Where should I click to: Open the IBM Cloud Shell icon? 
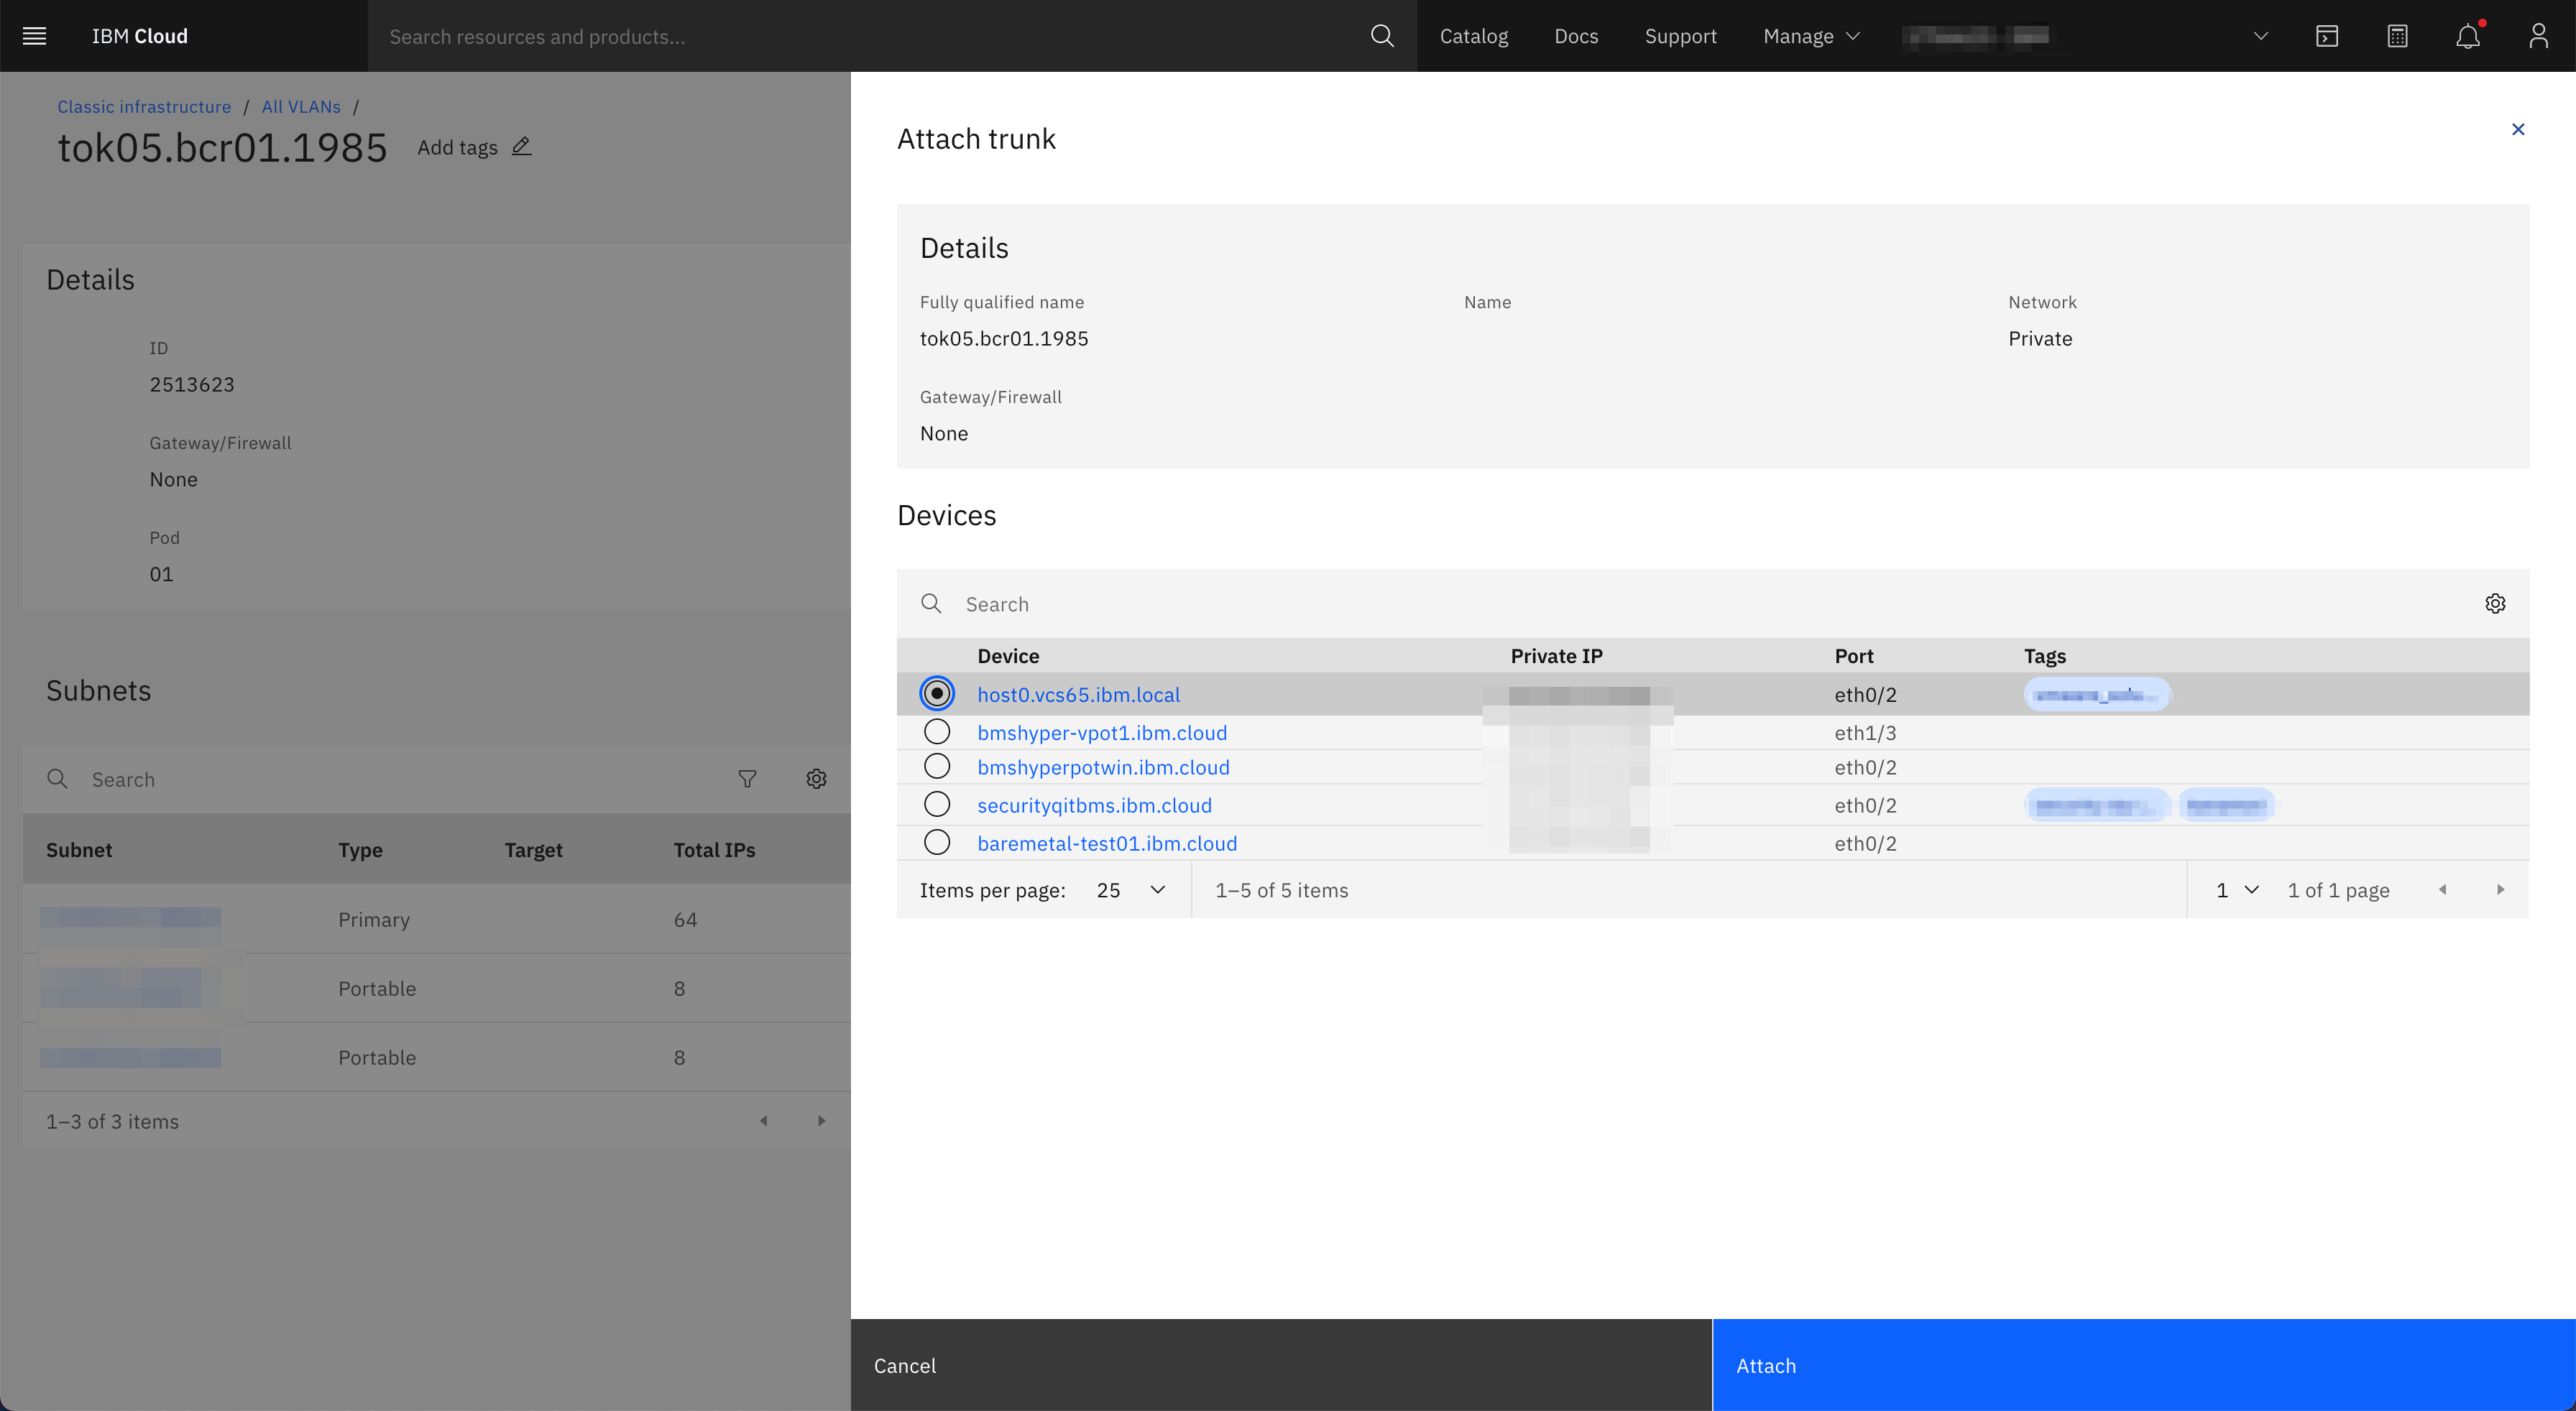tap(2327, 36)
